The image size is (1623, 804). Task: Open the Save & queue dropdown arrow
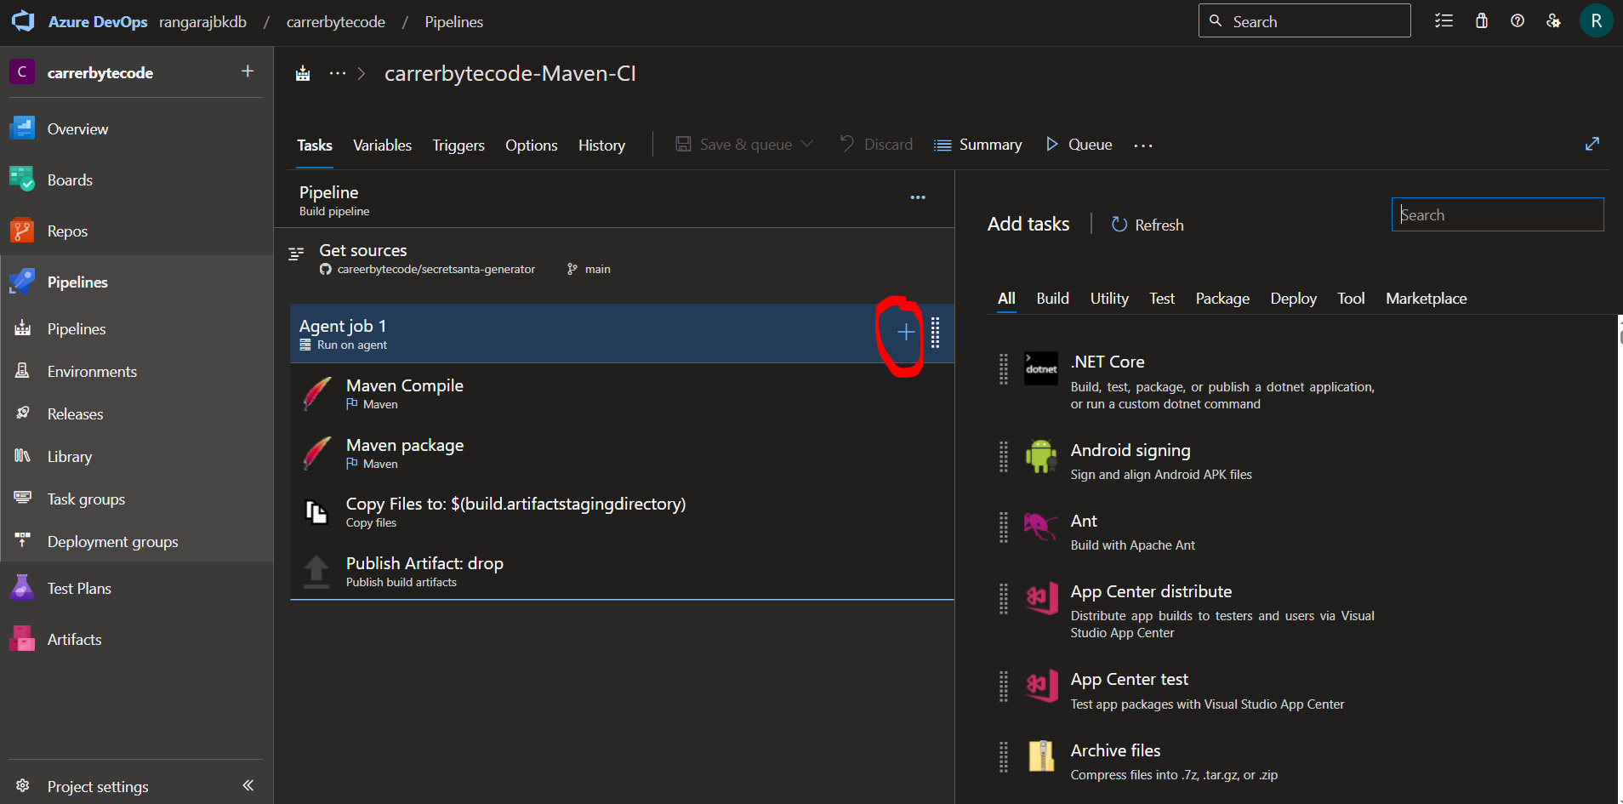click(x=807, y=144)
